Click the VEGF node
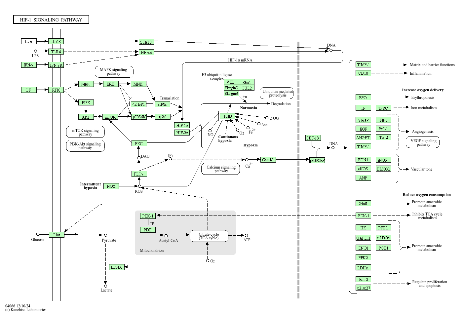 tap(363, 120)
